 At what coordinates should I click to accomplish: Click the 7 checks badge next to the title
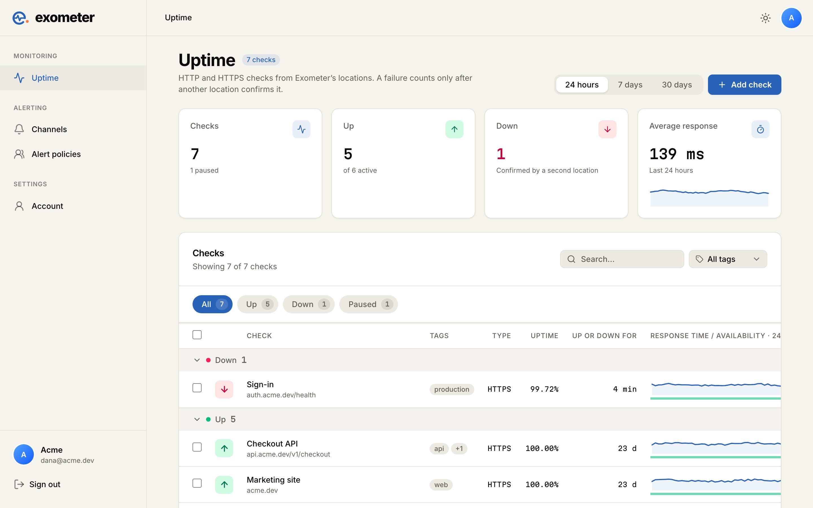click(x=261, y=60)
